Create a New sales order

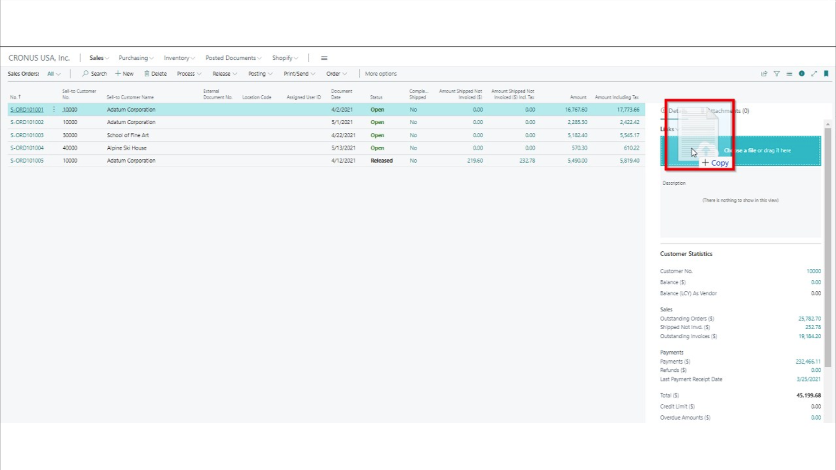coord(124,74)
